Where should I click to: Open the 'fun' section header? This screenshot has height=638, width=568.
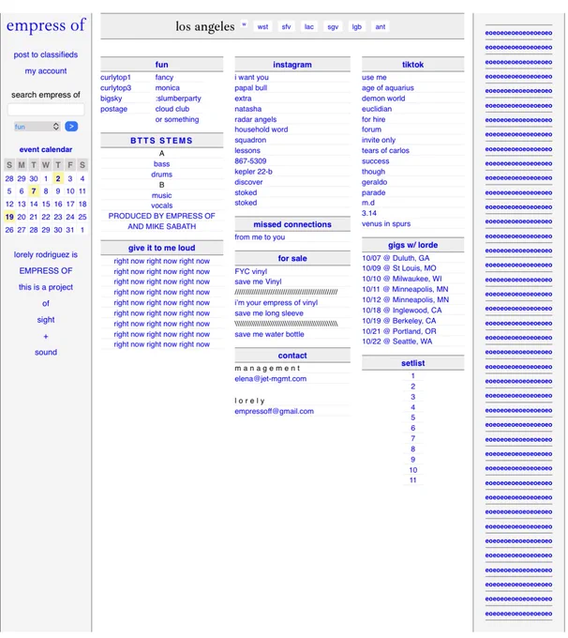pos(162,65)
